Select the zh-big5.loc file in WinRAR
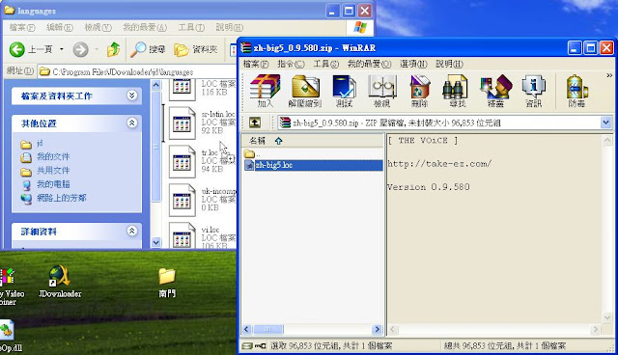Viewport: 618px width, 355px height. 313,165
